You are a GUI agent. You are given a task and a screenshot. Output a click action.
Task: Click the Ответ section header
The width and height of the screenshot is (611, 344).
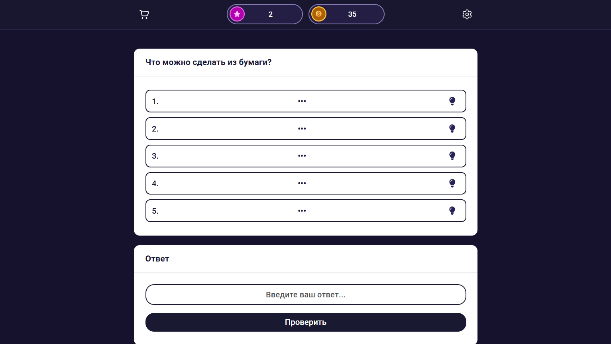click(157, 259)
